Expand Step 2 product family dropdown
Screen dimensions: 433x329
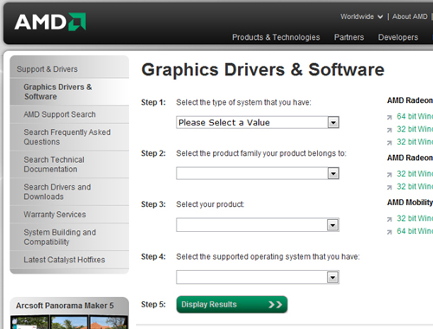[257, 173]
